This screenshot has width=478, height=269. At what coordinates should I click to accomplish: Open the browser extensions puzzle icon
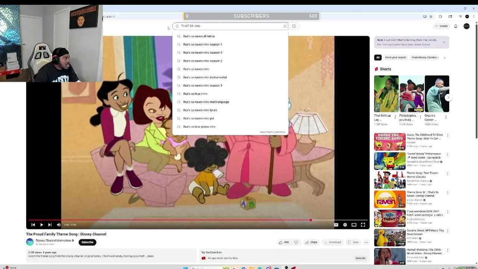[440, 16]
